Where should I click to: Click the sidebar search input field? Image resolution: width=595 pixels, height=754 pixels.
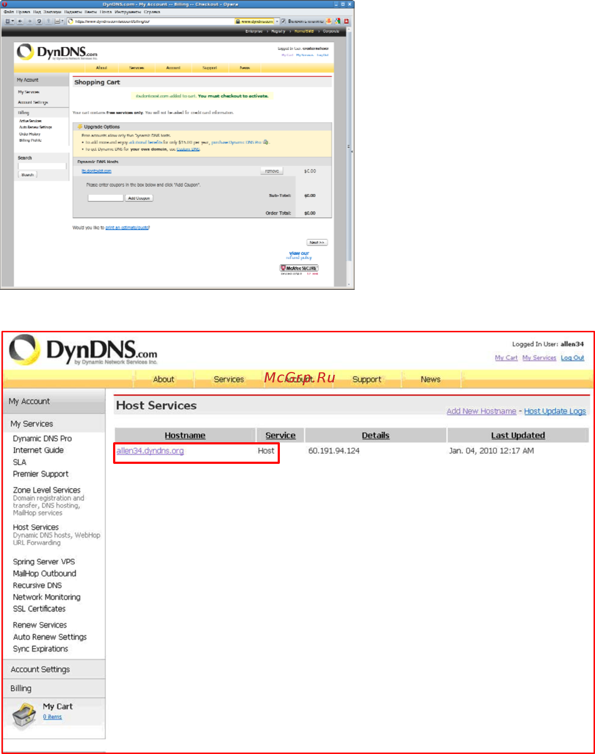pos(42,166)
